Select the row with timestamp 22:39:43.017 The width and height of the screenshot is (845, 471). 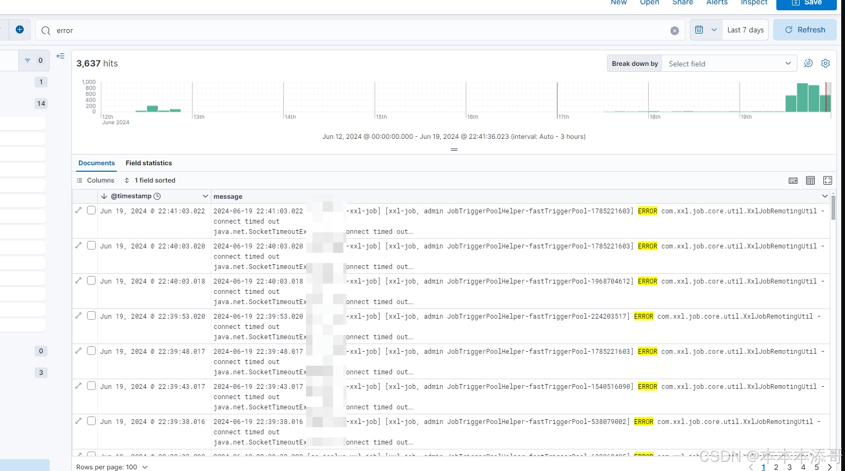(x=91, y=386)
